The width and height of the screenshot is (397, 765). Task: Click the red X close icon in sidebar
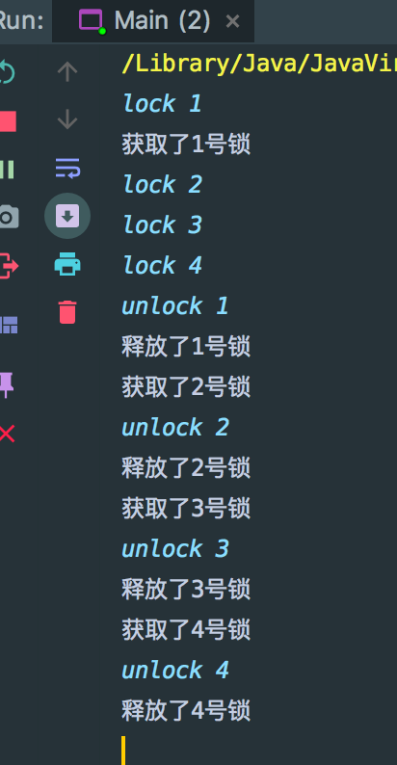coord(8,434)
